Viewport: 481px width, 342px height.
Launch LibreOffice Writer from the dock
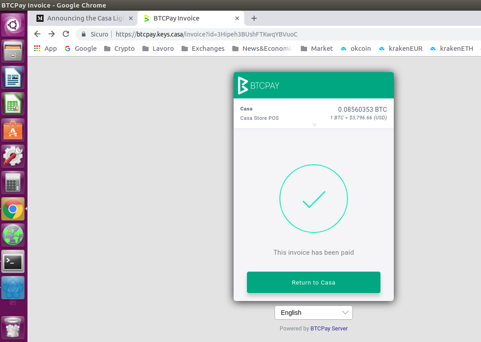(x=13, y=77)
